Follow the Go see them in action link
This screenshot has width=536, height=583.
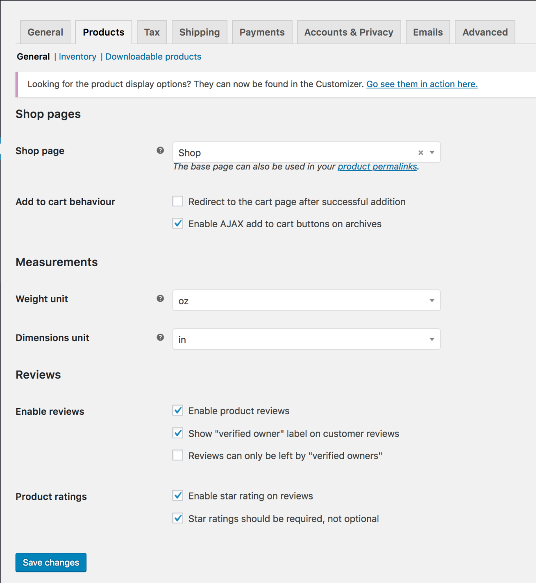click(422, 84)
